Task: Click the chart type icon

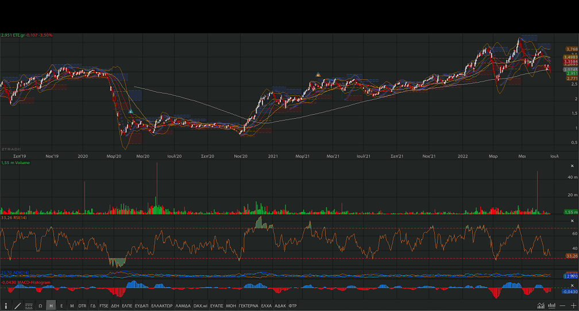Action: tap(541, 306)
